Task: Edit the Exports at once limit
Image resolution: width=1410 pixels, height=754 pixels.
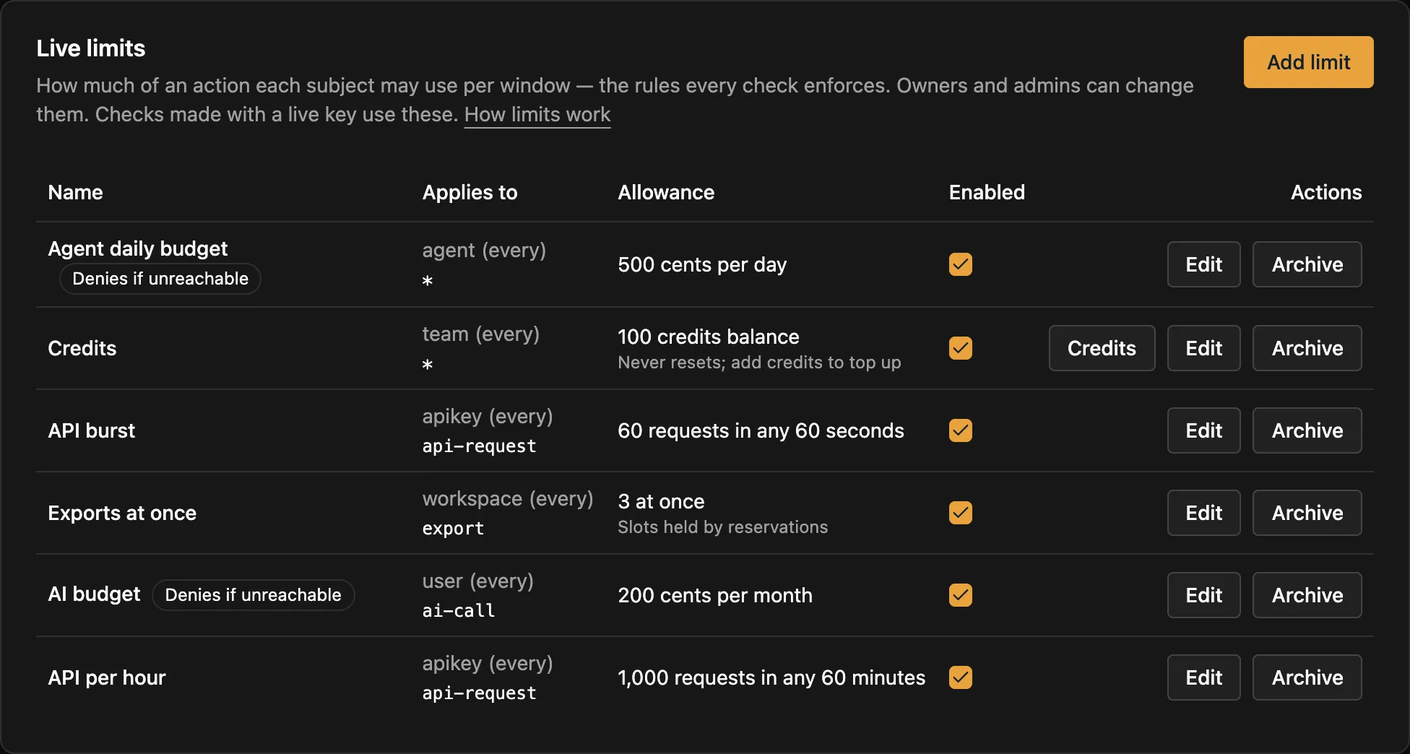Action: coord(1203,513)
